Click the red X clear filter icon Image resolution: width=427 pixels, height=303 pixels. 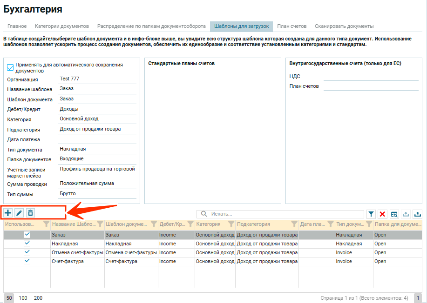[383, 214]
